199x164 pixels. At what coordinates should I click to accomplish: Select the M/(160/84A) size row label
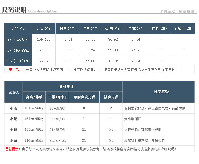tap(18, 40)
